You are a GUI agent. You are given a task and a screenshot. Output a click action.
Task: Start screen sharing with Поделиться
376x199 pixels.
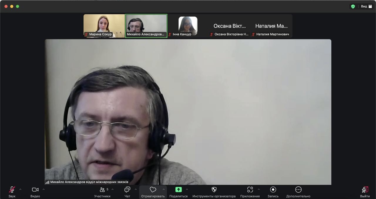[x=178, y=192]
